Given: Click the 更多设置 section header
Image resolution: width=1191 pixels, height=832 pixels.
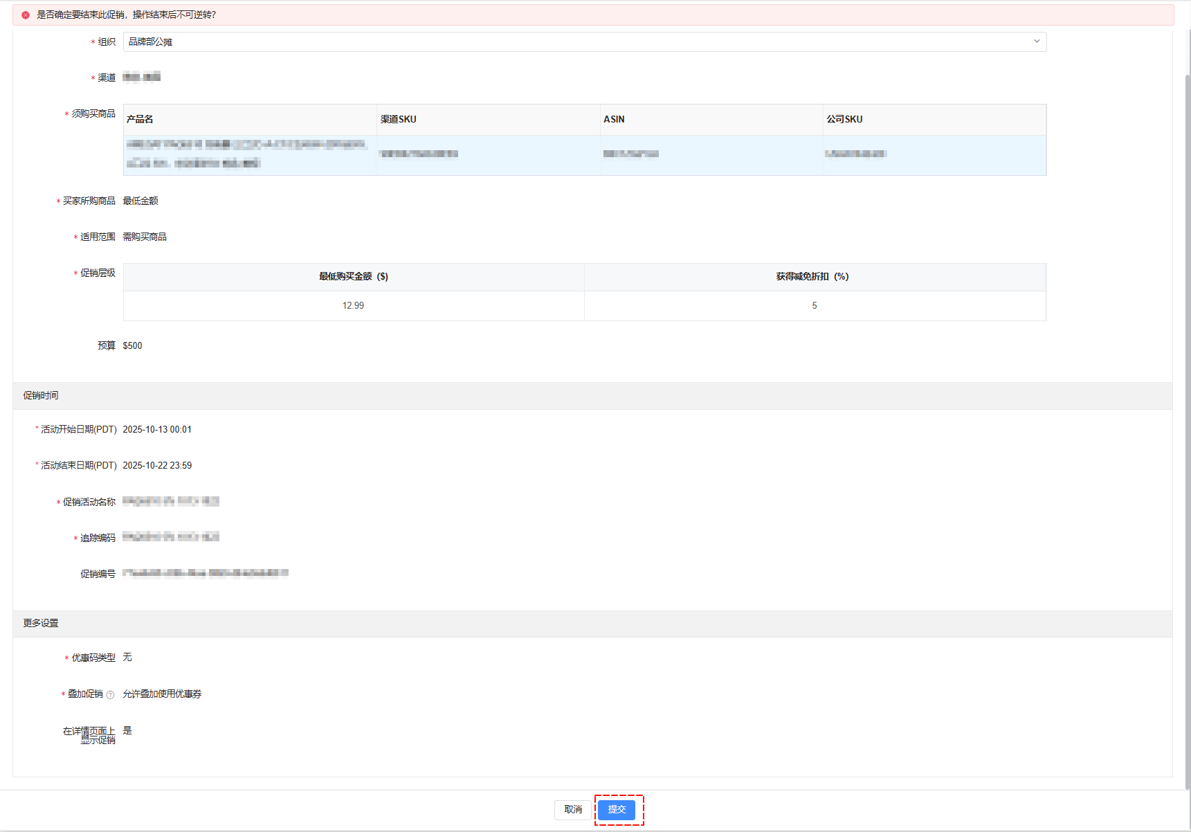Looking at the screenshot, I should 41,623.
